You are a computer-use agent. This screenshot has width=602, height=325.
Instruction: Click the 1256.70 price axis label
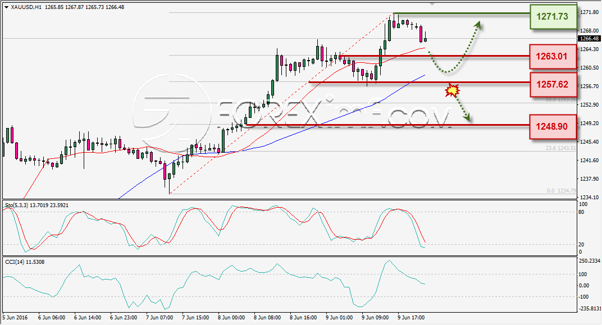[x=589, y=86]
